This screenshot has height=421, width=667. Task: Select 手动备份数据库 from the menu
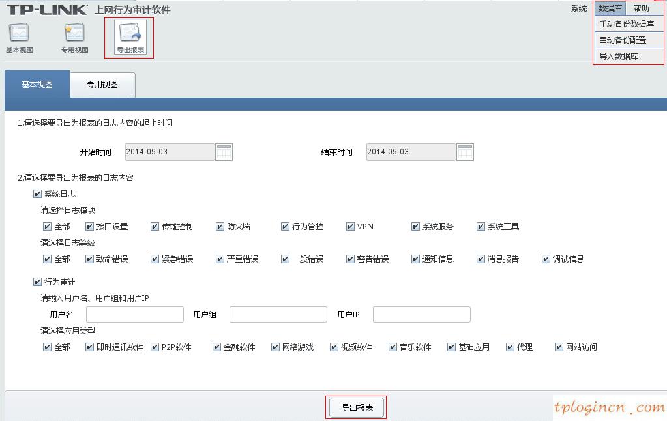coord(626,23)
